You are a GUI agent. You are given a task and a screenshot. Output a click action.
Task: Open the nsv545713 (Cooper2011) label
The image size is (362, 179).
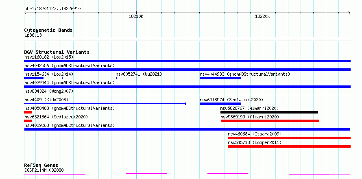[255, 142]
